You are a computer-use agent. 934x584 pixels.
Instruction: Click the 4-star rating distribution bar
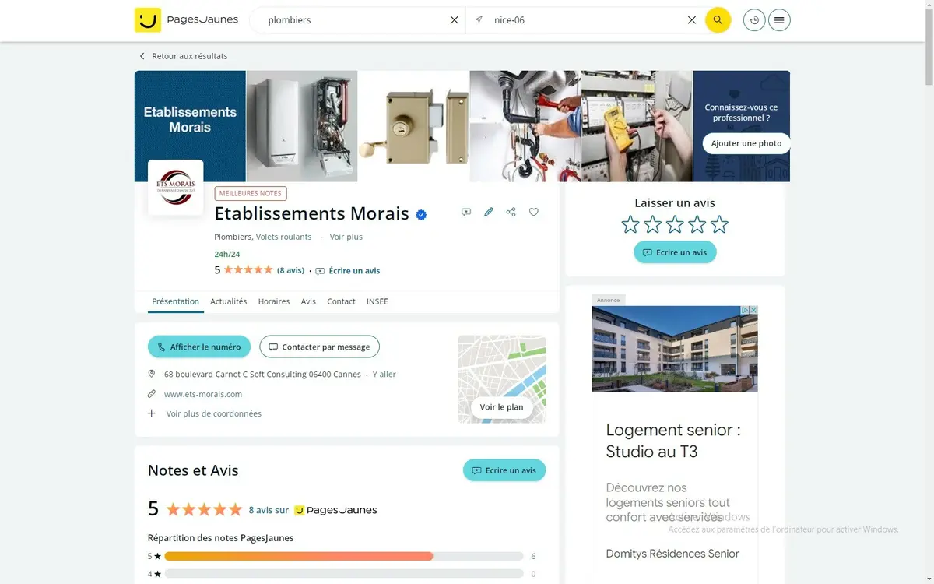(x=344, y=574)
